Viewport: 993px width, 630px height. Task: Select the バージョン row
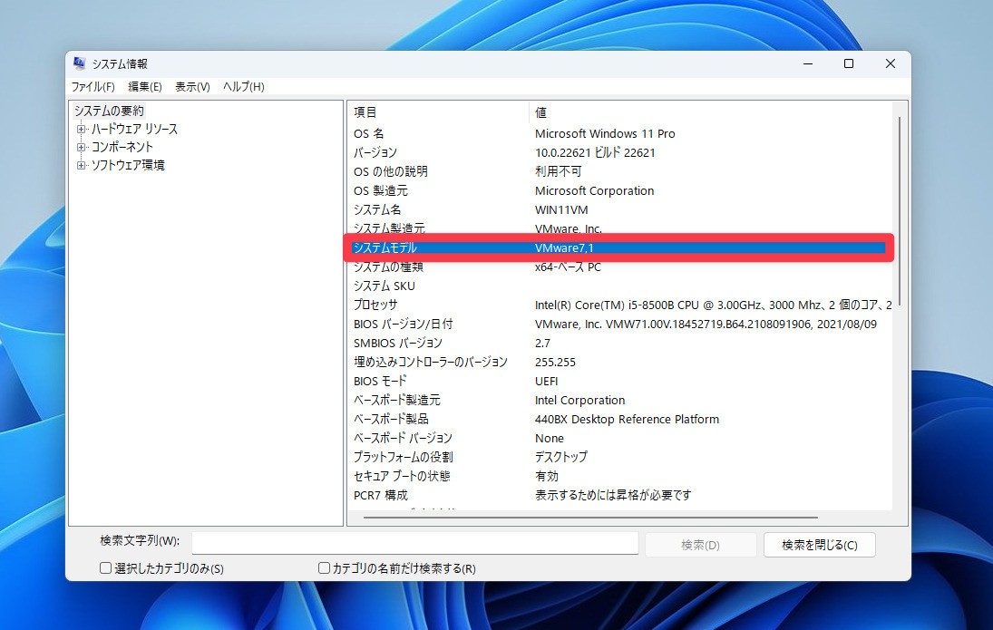[x=620, y=152]
